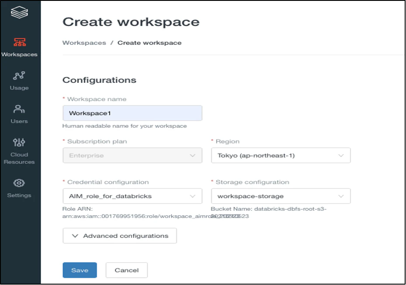Click the 'Create workspace' breadcrumb text
Screen dimensions: 406x285
[149, 43]
